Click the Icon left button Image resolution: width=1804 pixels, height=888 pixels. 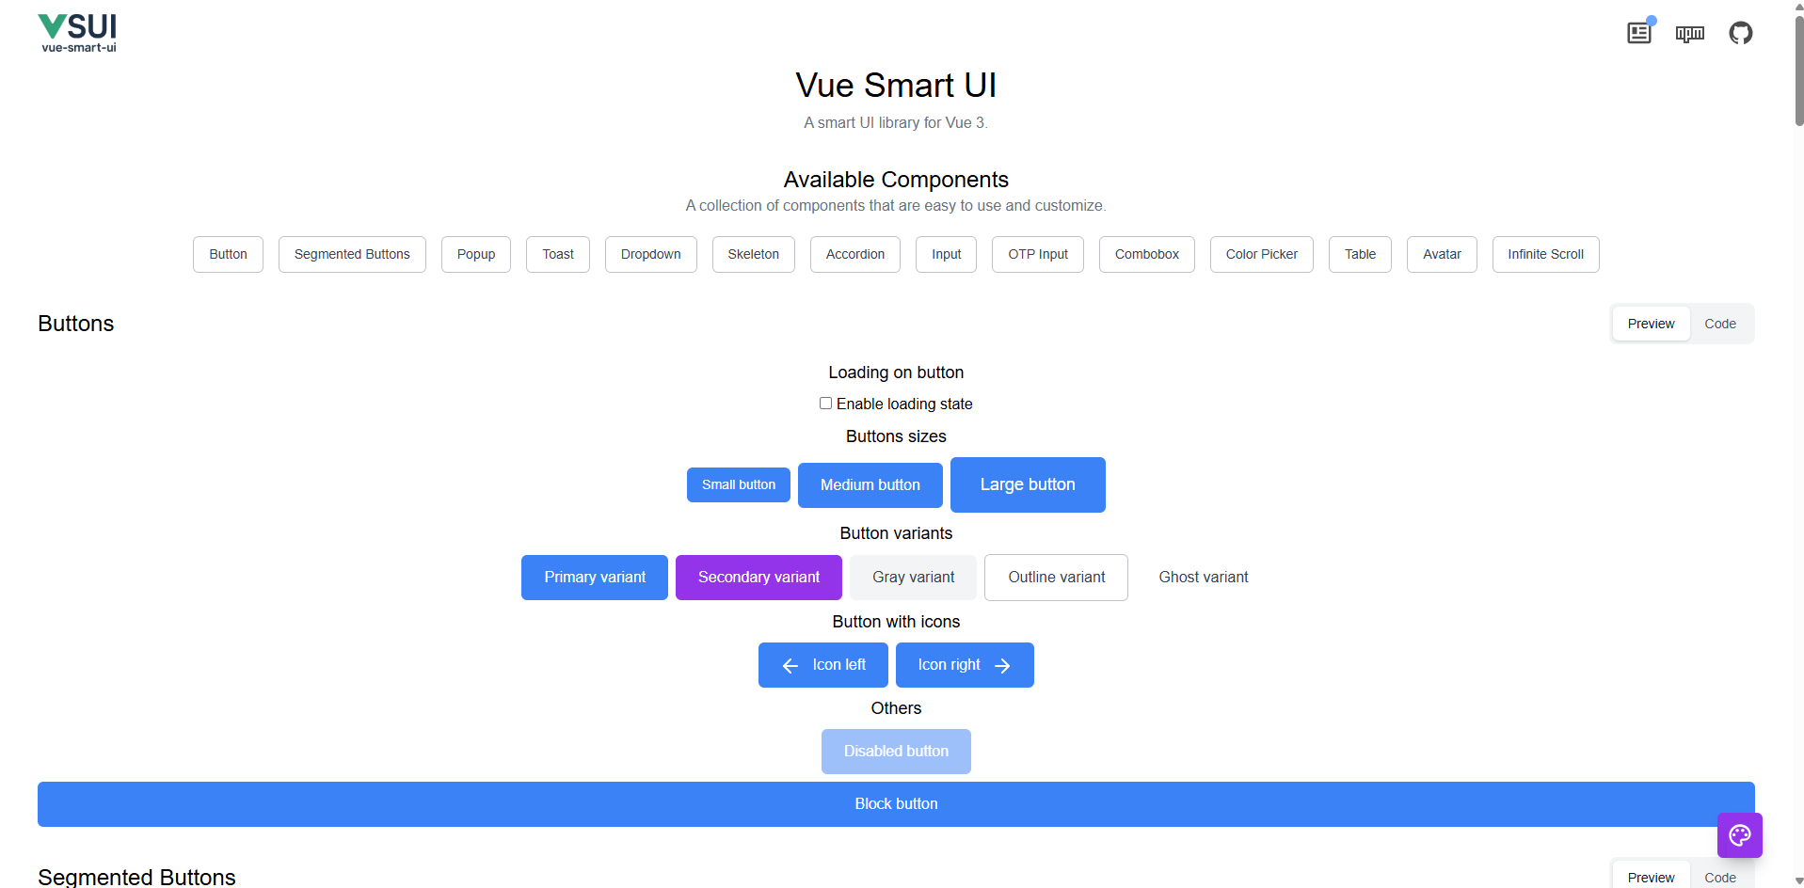(822, 664)
